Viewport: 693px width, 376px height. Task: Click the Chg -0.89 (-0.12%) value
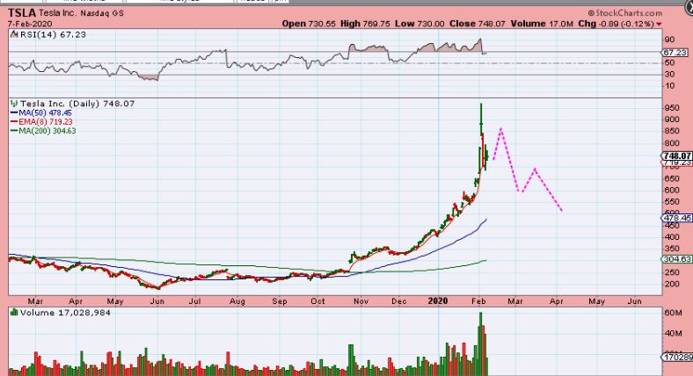coord(616,24)
